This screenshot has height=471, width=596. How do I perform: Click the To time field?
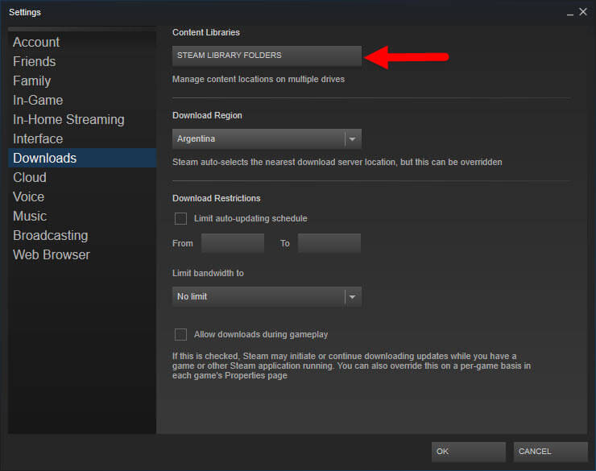[x=329, y=243]
